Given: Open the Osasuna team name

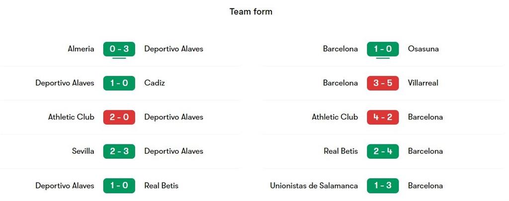Looking at the screenshot, I should point(423,49).
